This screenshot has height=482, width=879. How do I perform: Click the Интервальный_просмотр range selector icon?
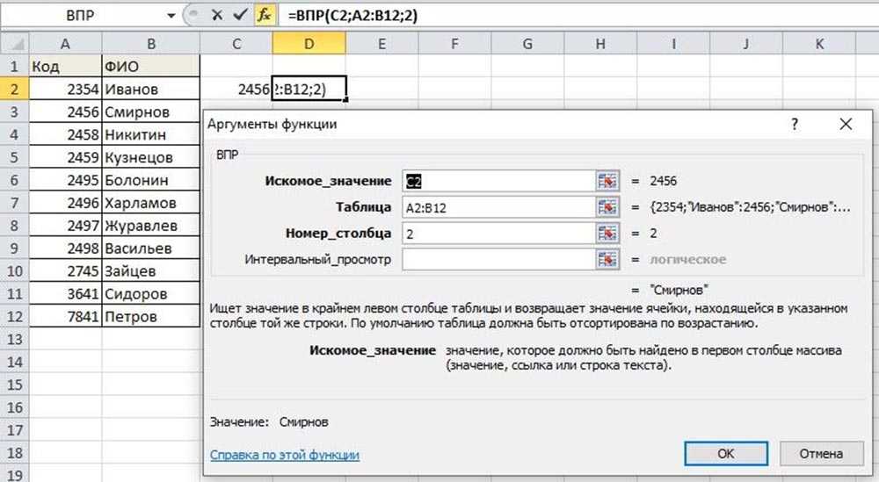(607, 260)
